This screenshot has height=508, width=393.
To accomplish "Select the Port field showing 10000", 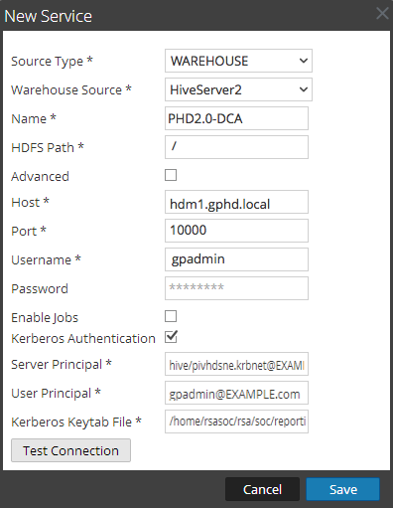I will [236, 231].
